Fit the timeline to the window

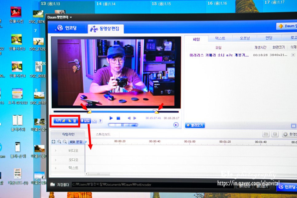pos(53,142)
